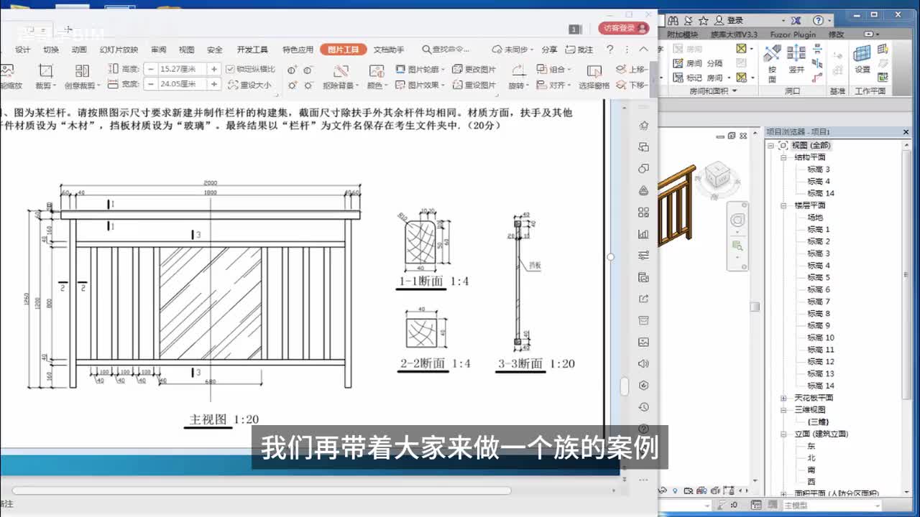Collapse the 三维视图 node in the project browser
This screenshot has height=517, width=920.
click(784, 410)
